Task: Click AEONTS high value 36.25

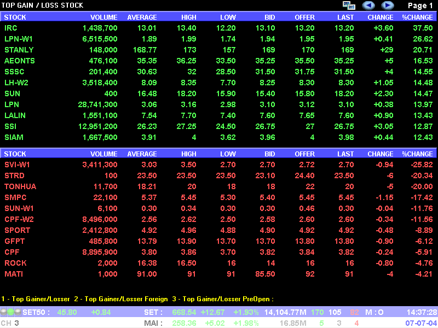Action: click(x=186, y=61)
